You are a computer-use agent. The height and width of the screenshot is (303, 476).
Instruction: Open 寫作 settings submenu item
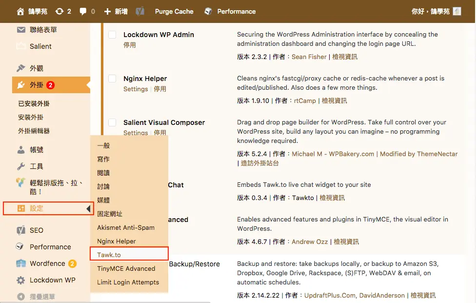coord(103,159)
